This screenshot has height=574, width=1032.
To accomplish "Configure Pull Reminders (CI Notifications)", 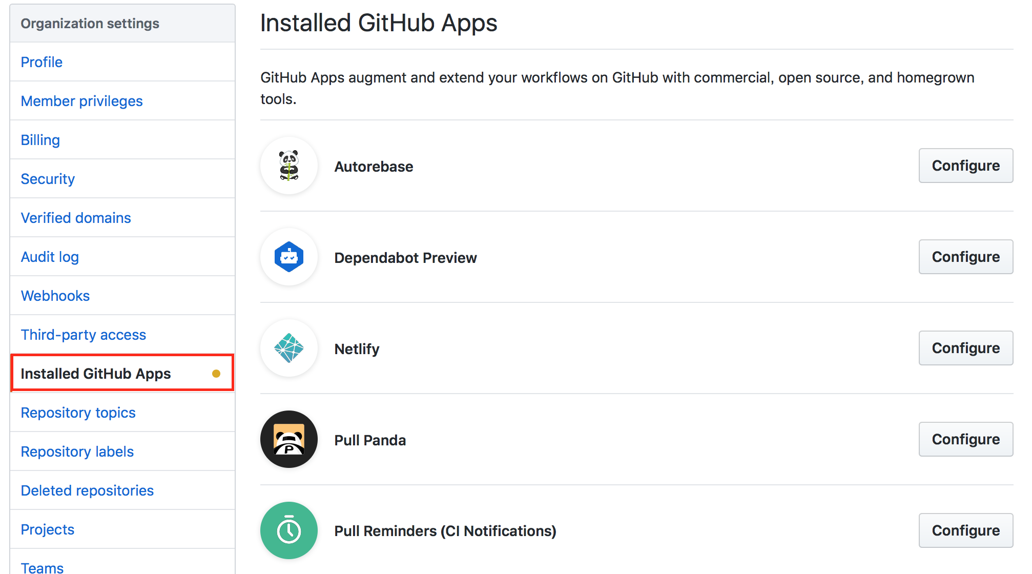I will pyautogui.click(x=965, y=530).
